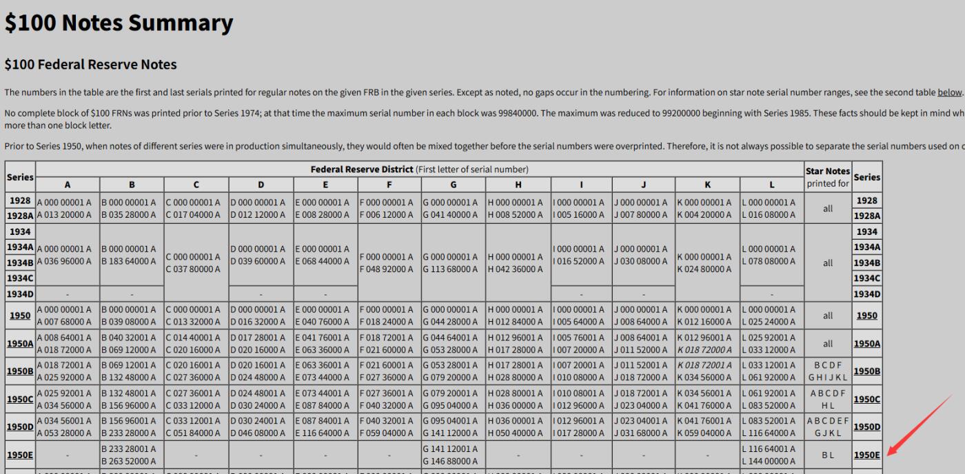Select the district G column header cell
965x474 pixels.
tap(453, 185)
